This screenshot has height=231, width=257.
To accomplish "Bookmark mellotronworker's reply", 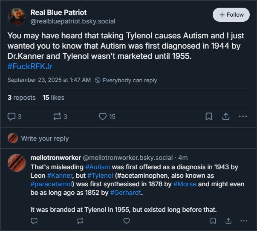I will [x=213, y=221].
